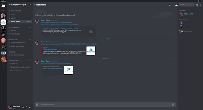Create a channel in TEXT CHANNELS category
This screenshot has height=110, width=203.
[30, 27]
